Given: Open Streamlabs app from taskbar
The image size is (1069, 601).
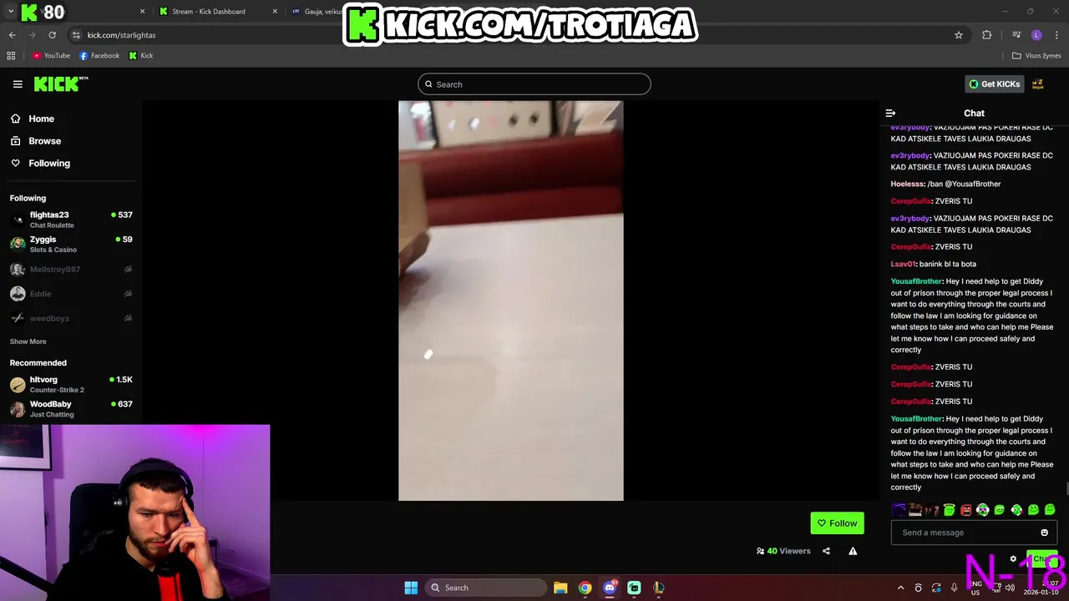Looking at the screenshot, I should tap(634, 588).
